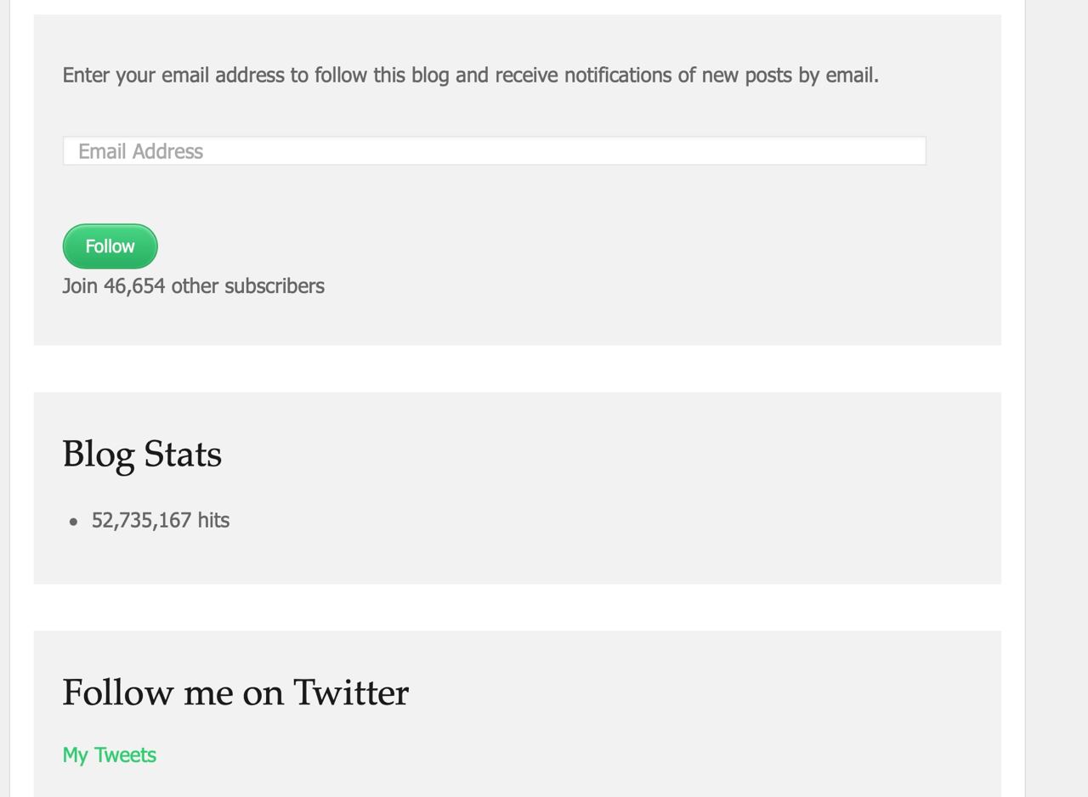This screenshot has height=797, width=1088.
Task: Select the 52,735,167 hits text
Action: 160,520
